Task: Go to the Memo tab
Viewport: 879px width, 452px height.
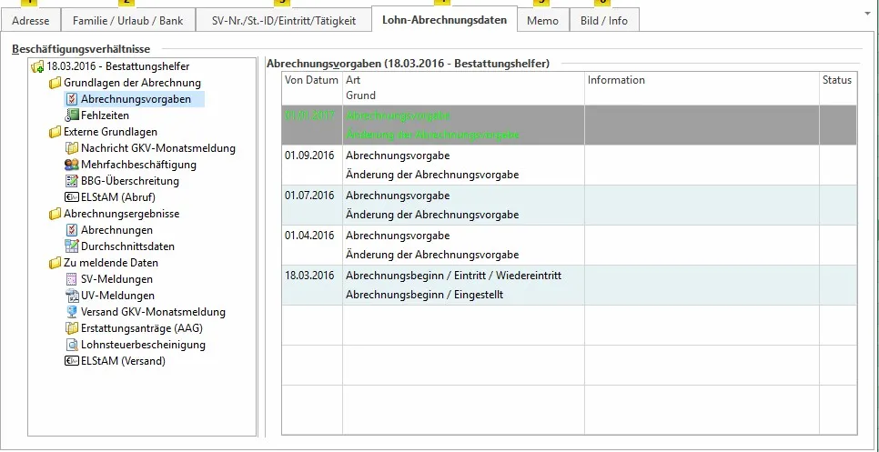Action: (543, 20)
